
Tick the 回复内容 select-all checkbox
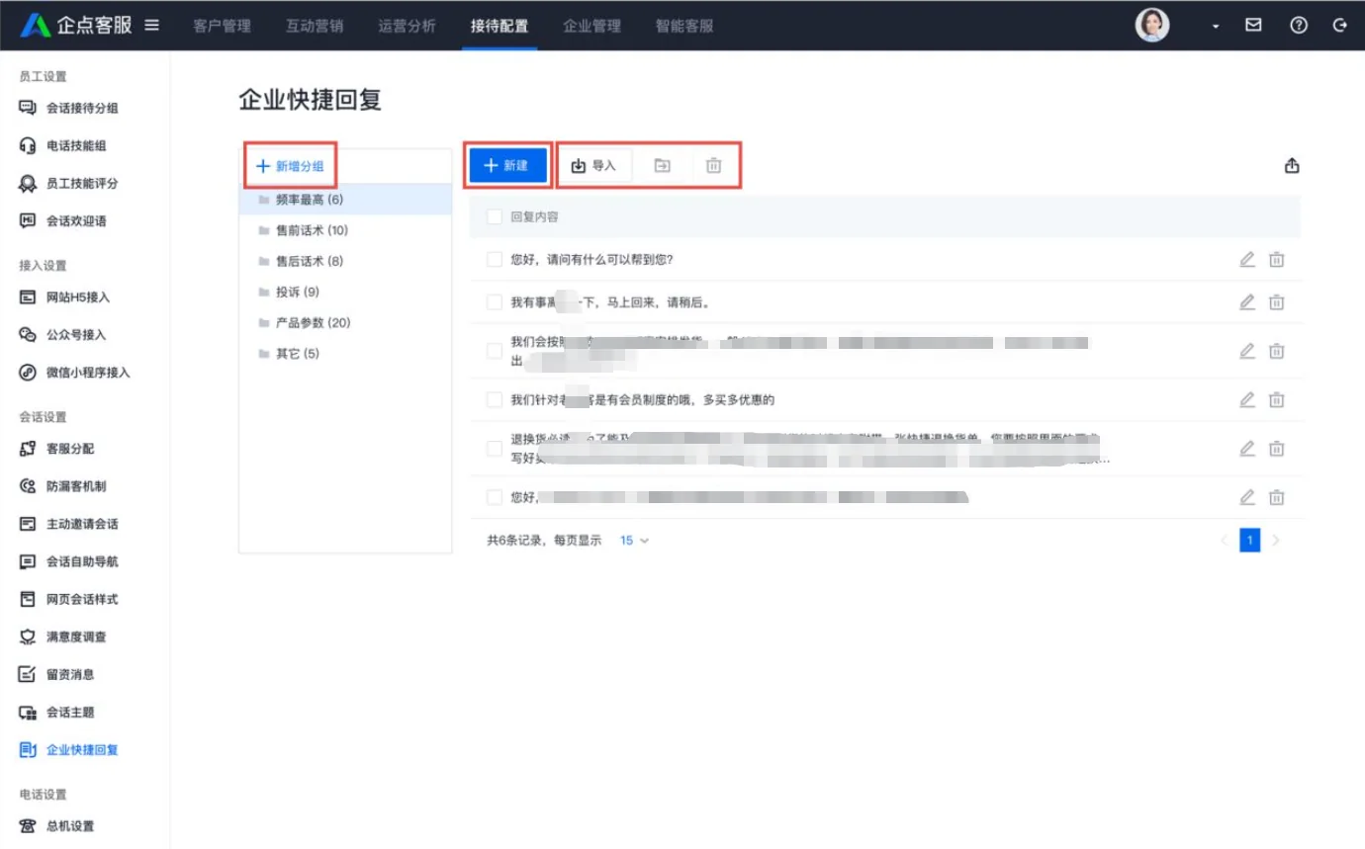click(495, 216)
